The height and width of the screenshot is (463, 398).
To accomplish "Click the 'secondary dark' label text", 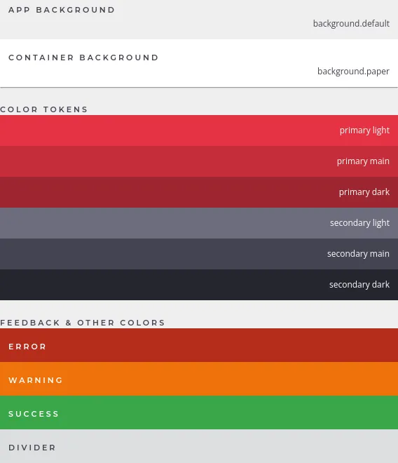I will [359, 285].
